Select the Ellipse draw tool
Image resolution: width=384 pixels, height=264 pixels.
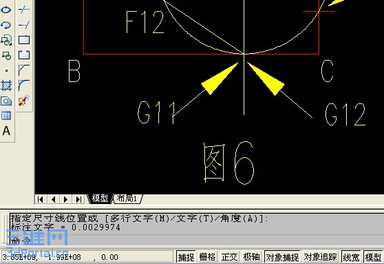tap(6, 10)
